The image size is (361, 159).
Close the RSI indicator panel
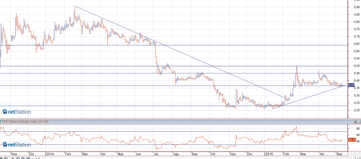point(359,122)
